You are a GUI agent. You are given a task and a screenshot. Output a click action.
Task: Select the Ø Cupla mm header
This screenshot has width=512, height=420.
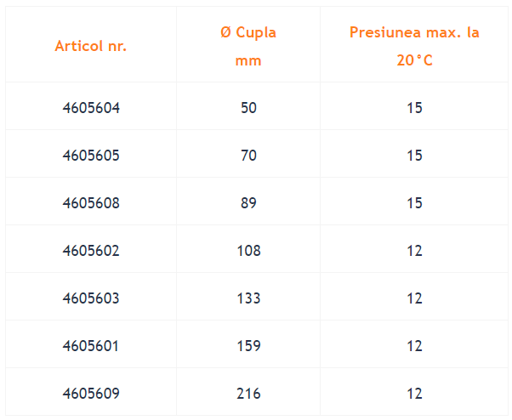tap(248, 47)
